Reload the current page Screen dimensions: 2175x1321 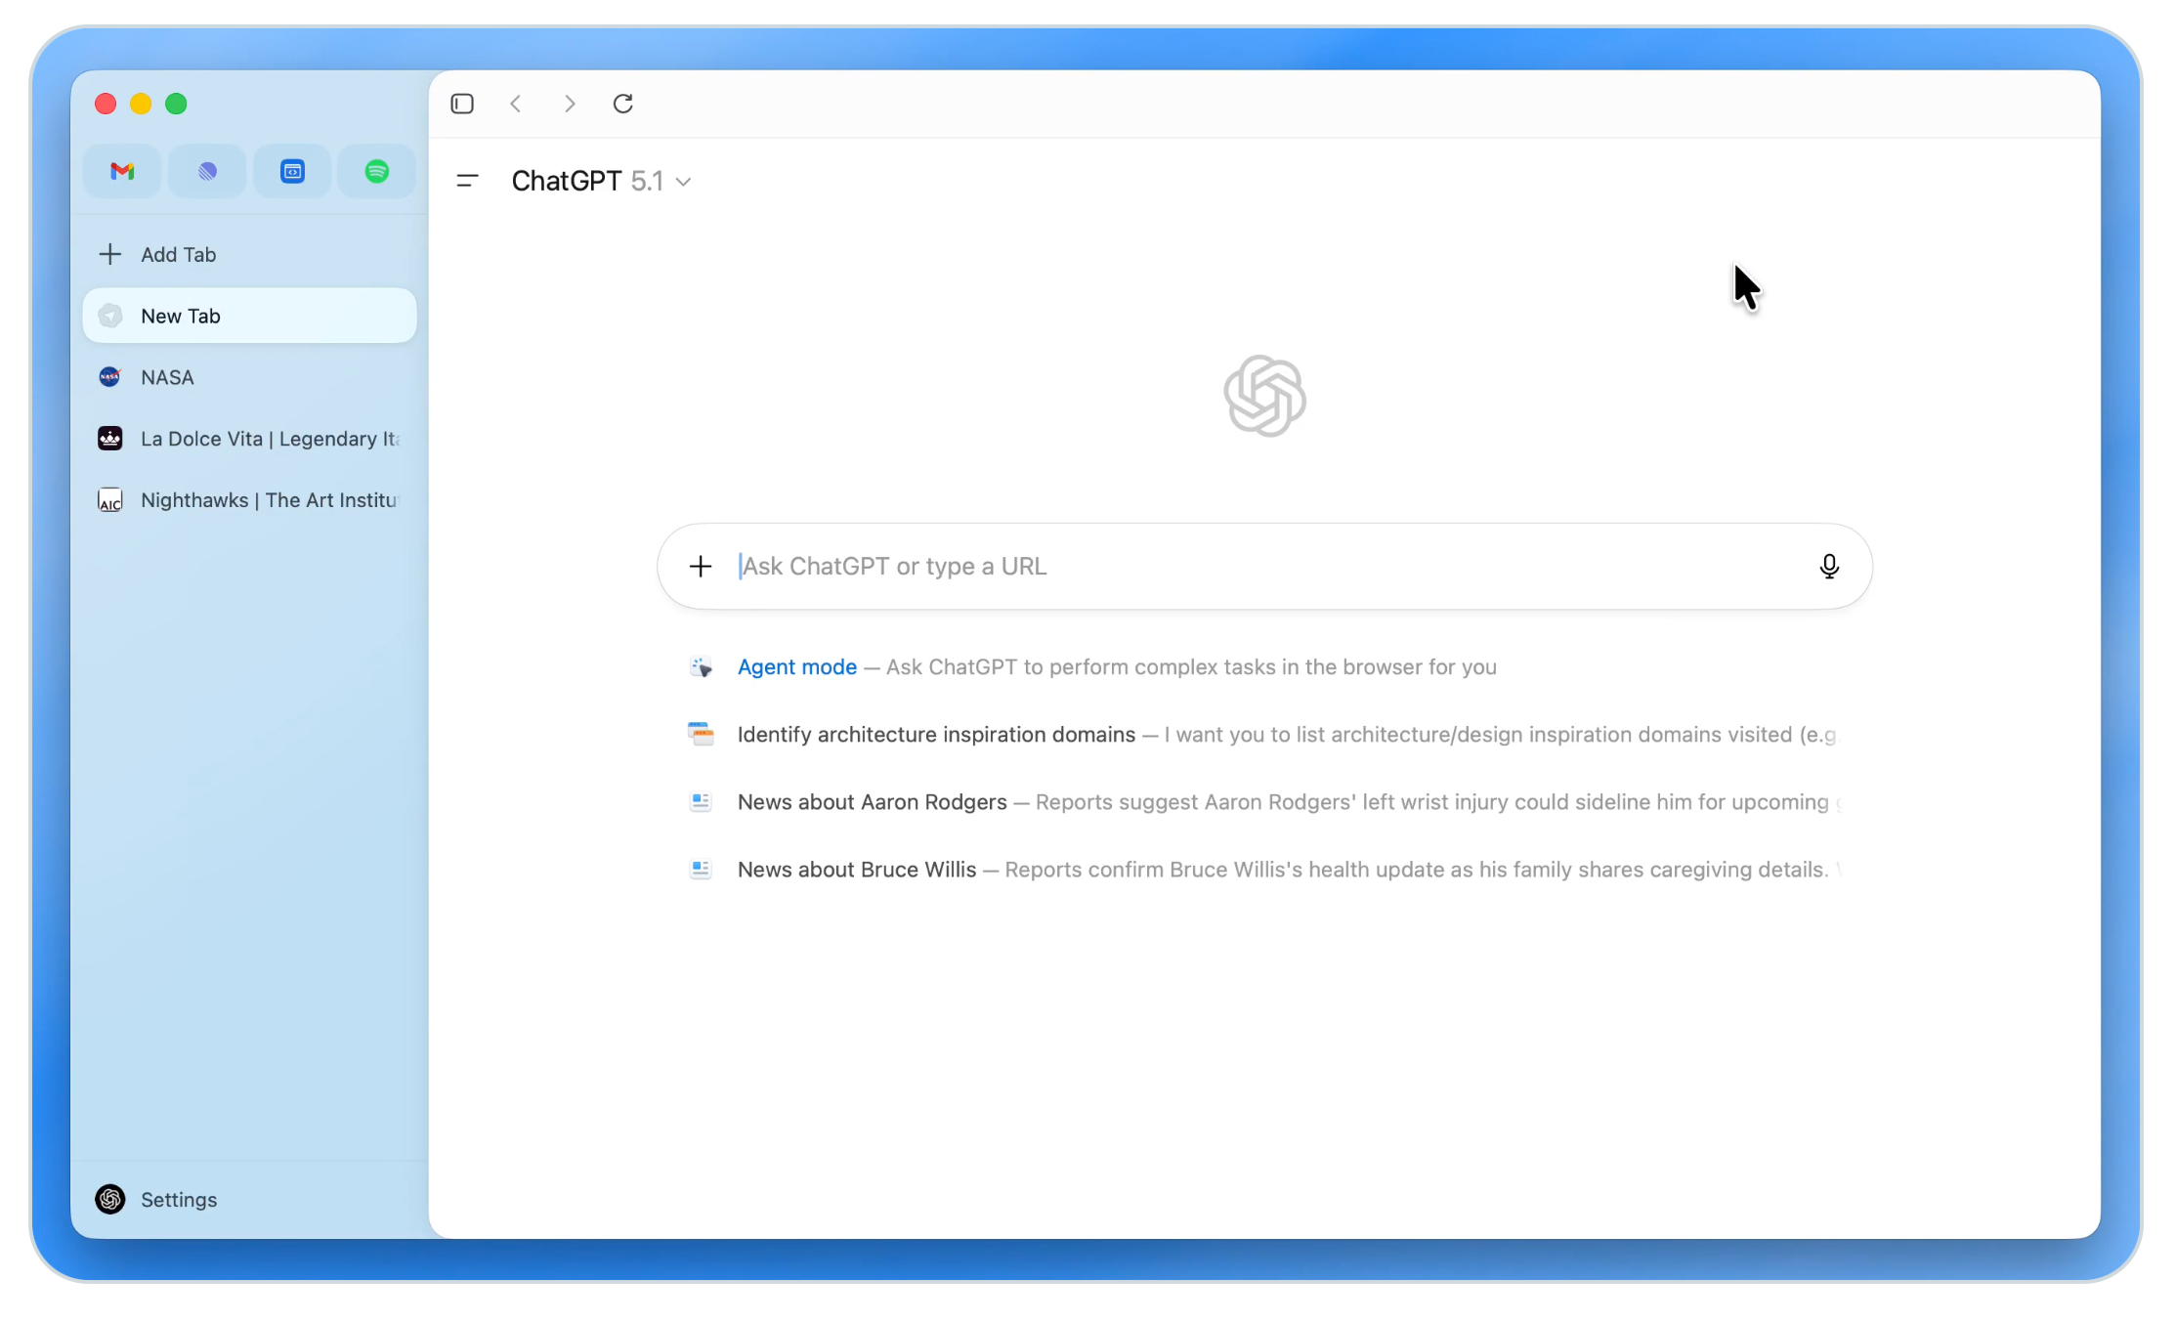point(623,104)
